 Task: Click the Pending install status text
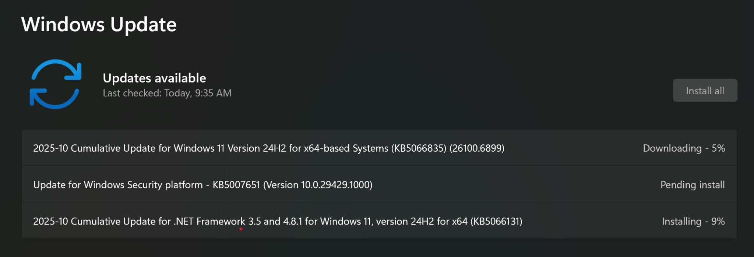click(692, 184)
